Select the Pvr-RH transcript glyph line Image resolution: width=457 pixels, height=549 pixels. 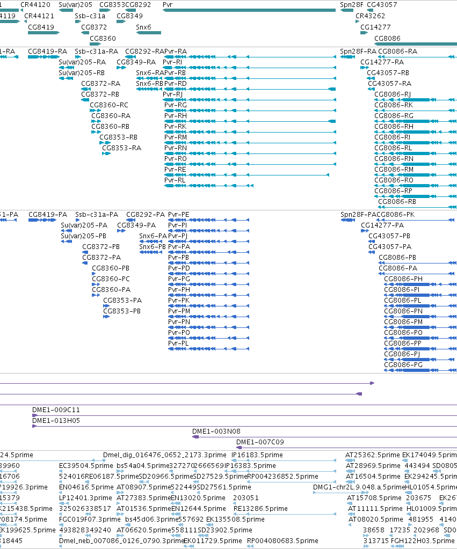250,121
